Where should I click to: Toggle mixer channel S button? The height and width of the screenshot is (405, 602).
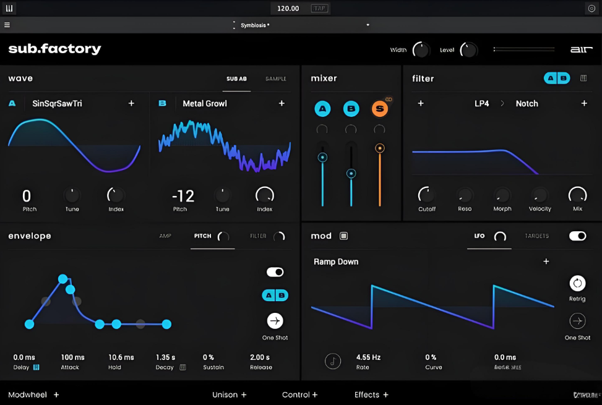(380, 109)
